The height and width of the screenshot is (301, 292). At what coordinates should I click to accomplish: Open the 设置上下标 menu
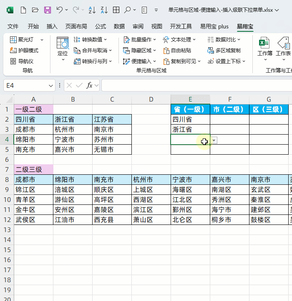coord(226,61)
